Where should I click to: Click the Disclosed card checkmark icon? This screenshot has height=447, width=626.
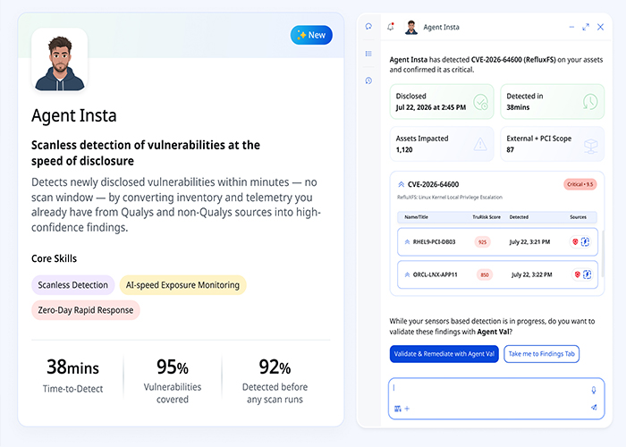pos(480,102)
